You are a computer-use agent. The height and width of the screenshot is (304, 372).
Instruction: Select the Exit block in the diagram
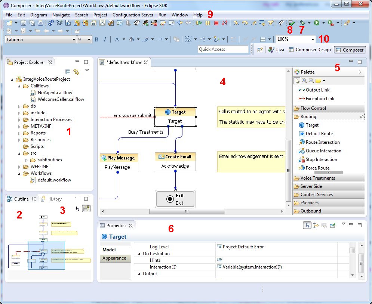[x=175, y=199]
